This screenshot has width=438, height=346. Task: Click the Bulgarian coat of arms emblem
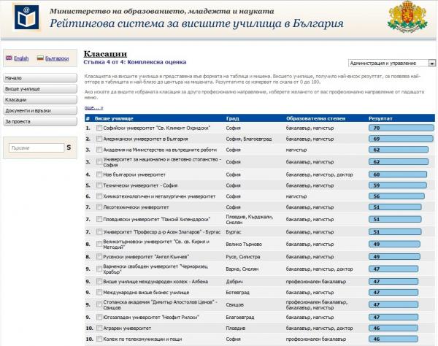[407, 17]
